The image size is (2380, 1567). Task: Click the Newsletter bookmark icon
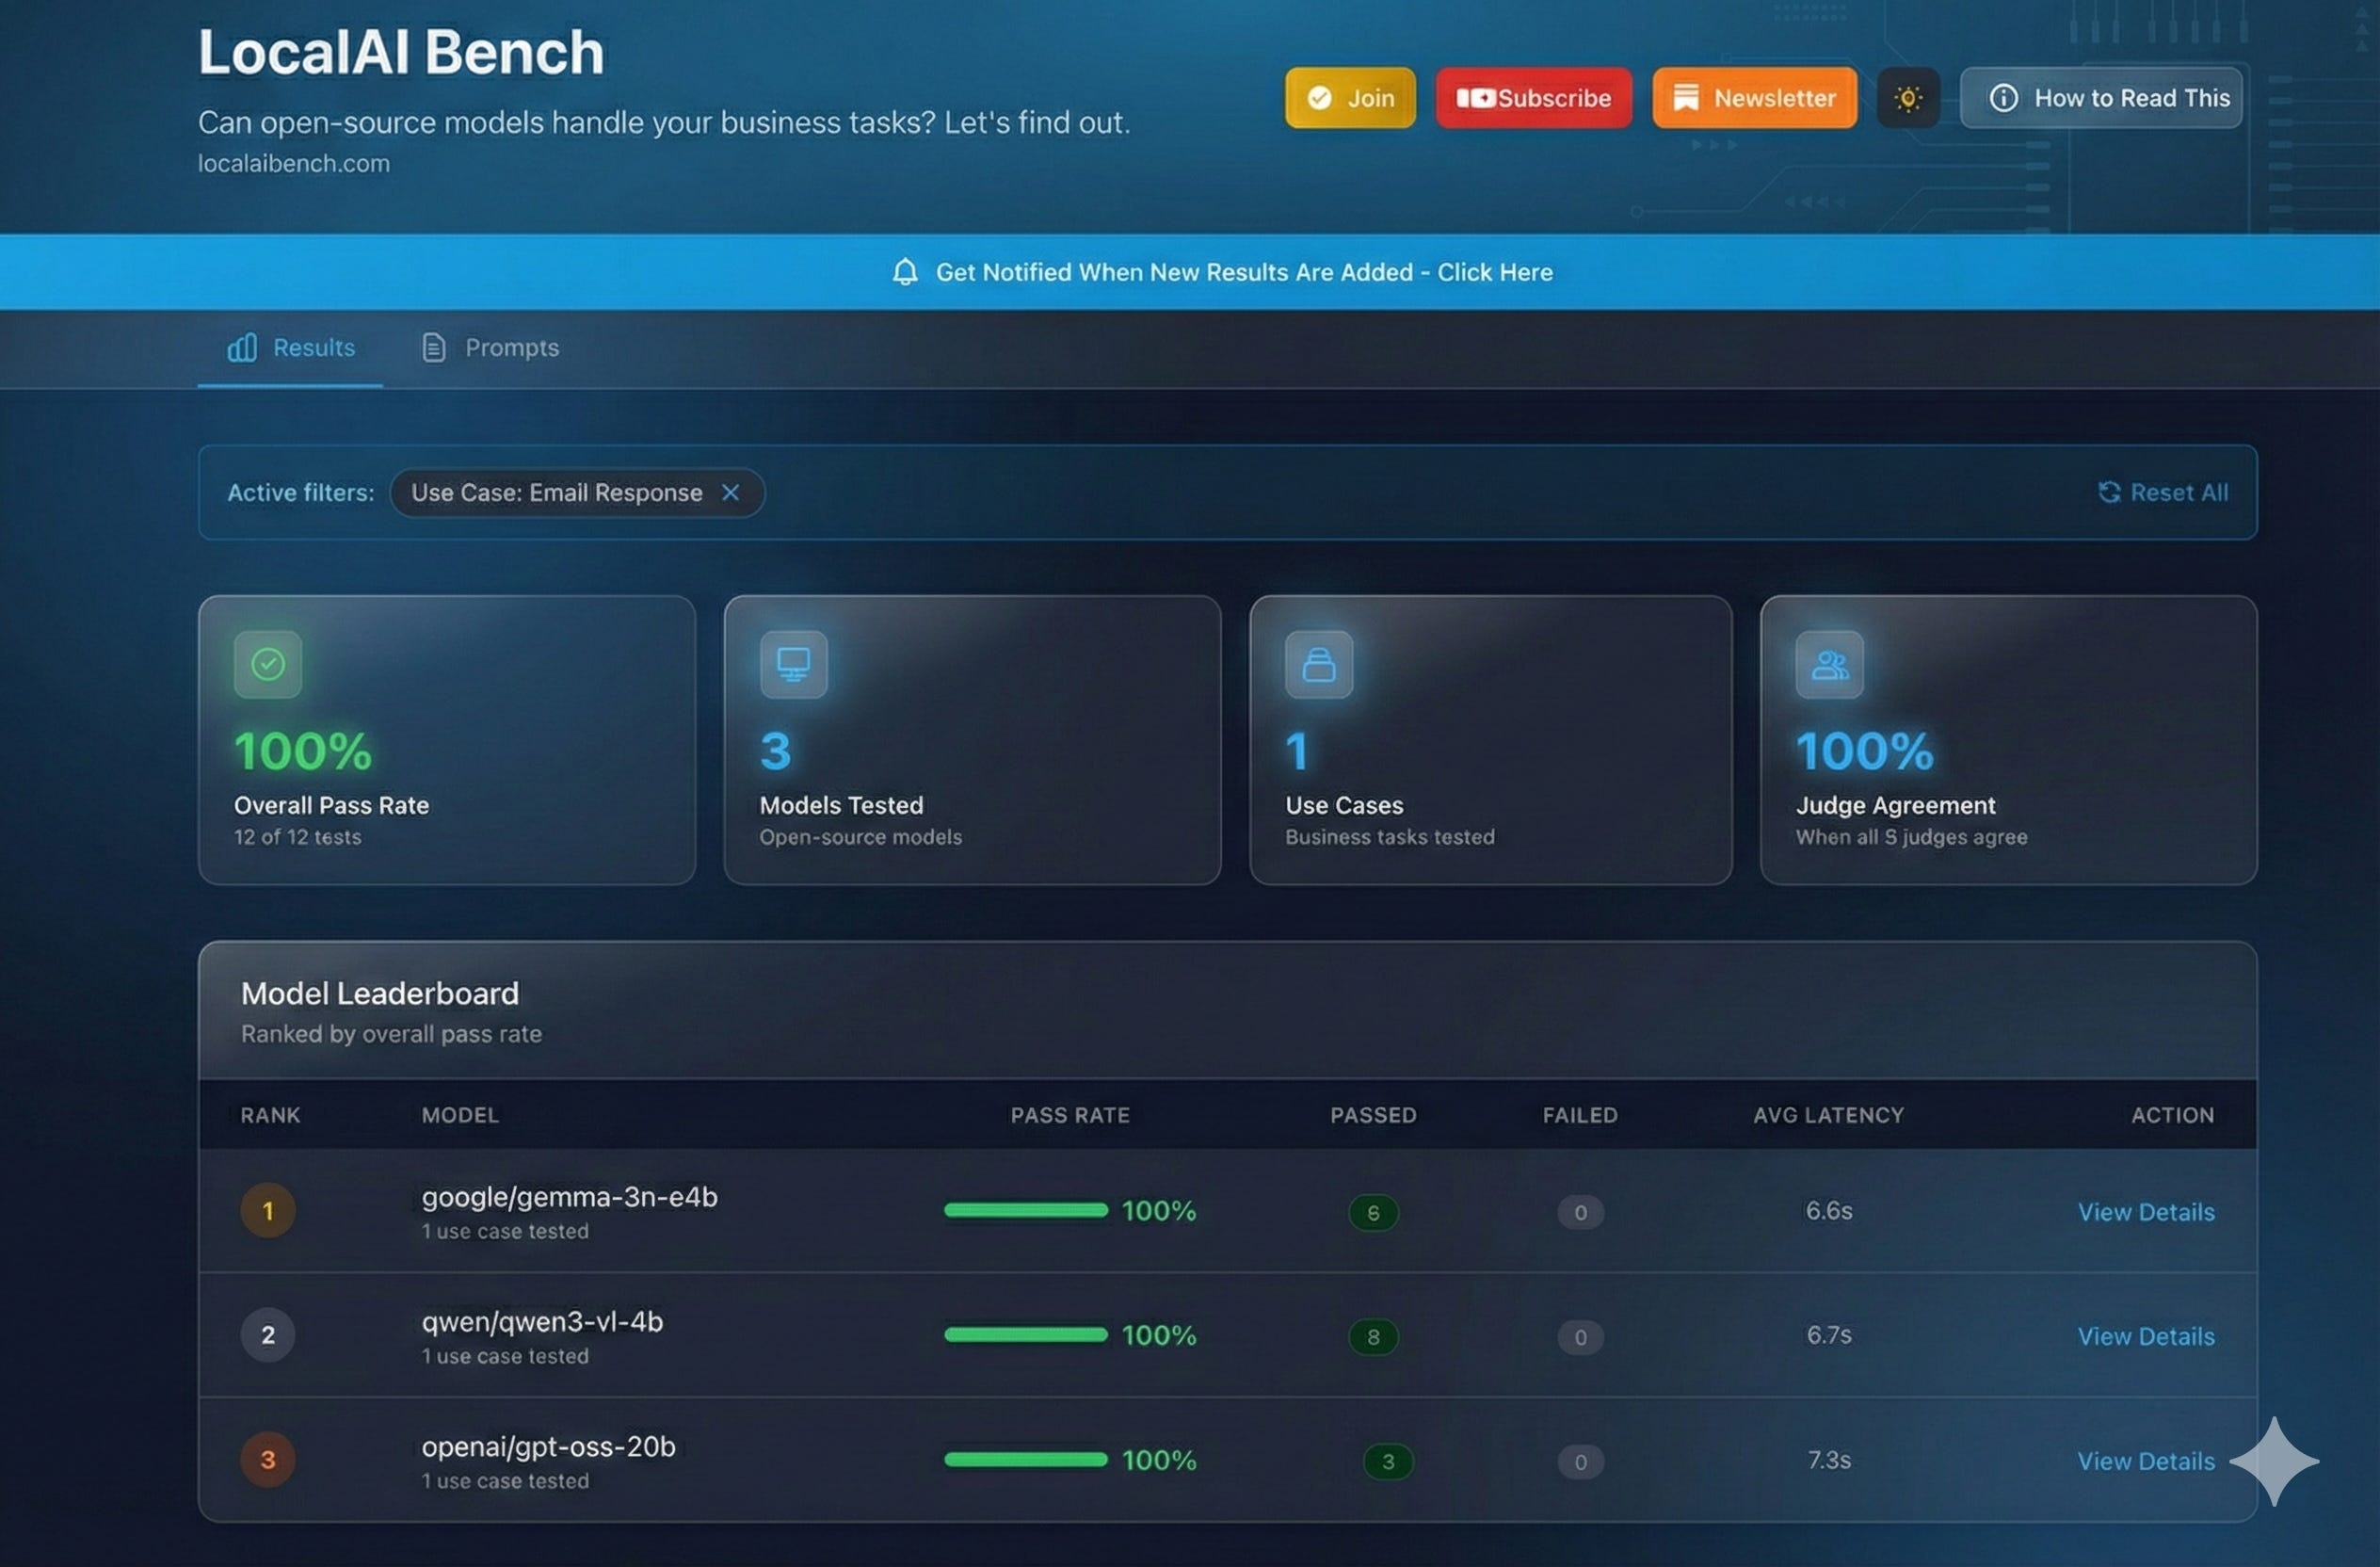coord(1686,98)
